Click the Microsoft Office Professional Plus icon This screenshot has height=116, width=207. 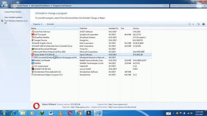point(33,52)
